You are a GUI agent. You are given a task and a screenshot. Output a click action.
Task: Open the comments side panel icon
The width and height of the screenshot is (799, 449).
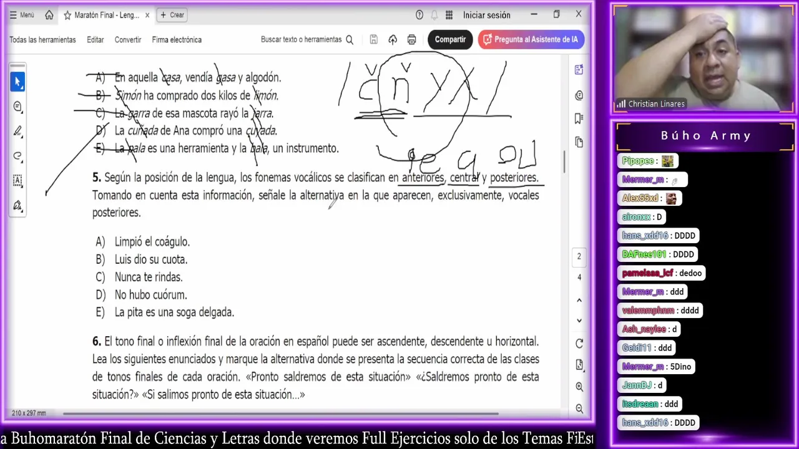click(579, 95)
